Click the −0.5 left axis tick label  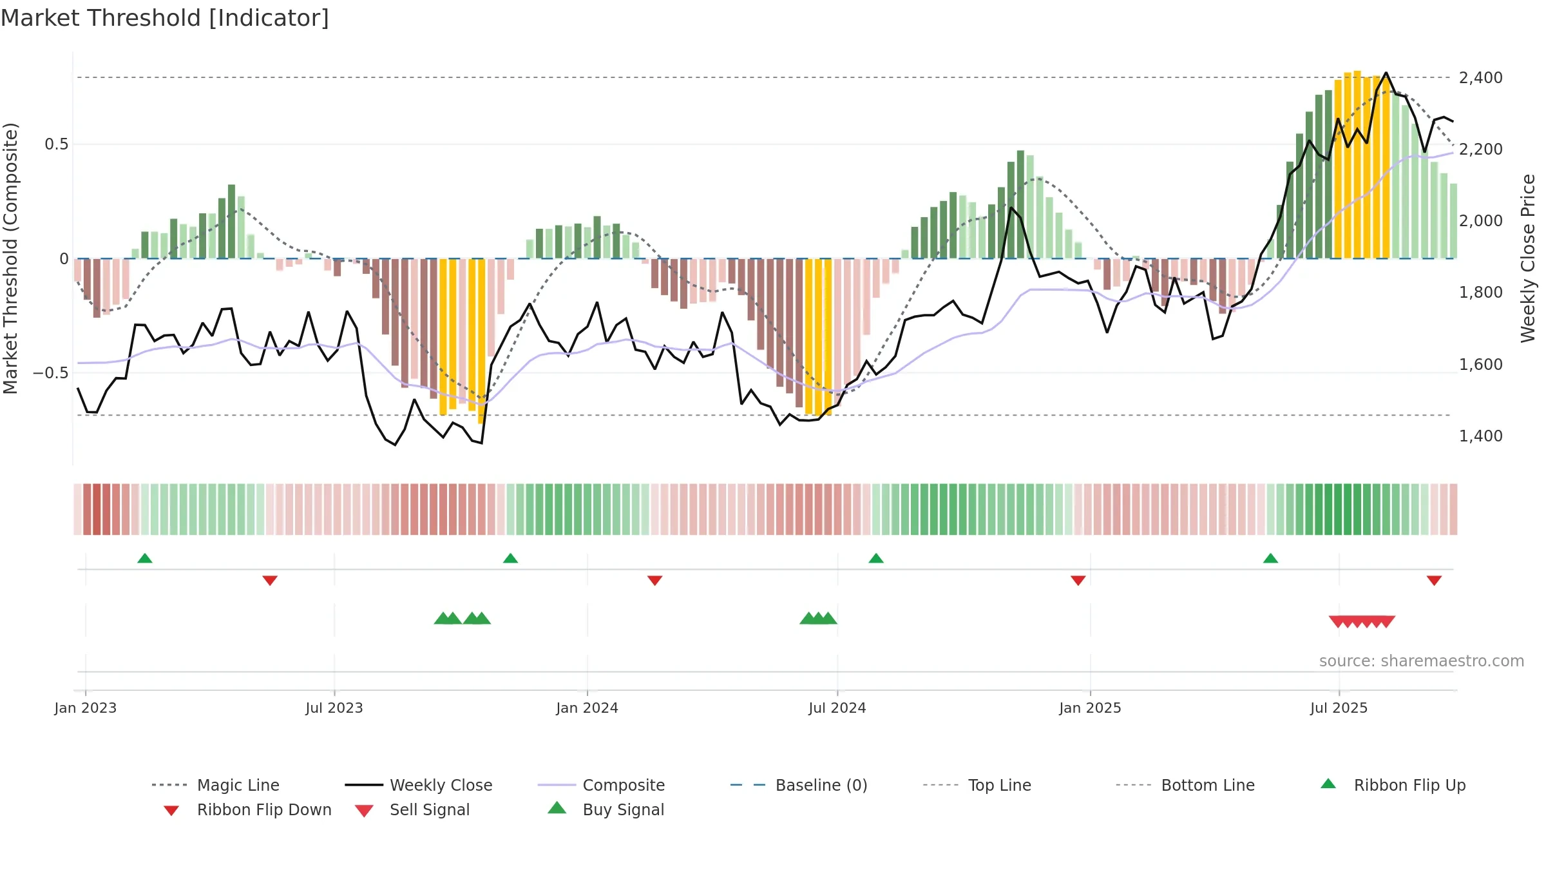pyautogui.click(x=51, y=373)
